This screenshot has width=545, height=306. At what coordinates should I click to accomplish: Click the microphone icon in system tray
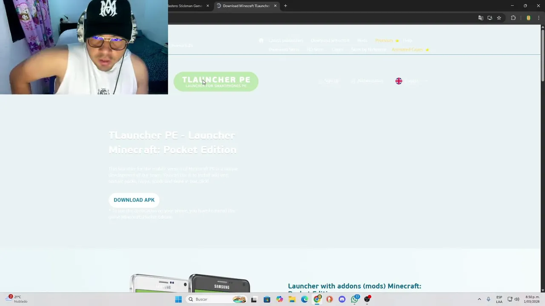point(488,299)
